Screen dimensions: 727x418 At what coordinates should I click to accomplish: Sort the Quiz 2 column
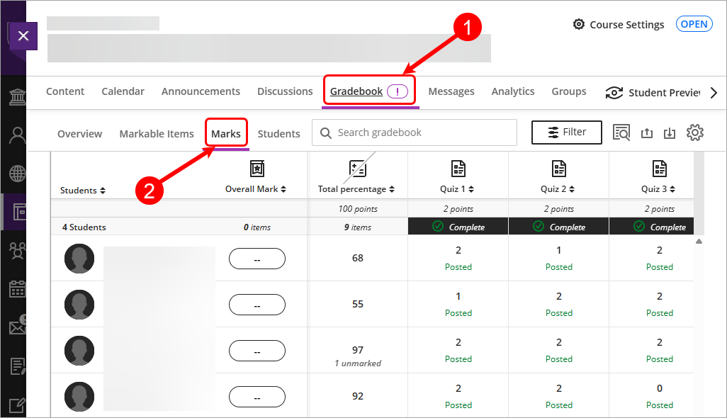point(558,189)
